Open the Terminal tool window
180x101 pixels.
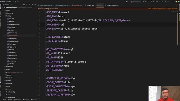pos(26,100)
